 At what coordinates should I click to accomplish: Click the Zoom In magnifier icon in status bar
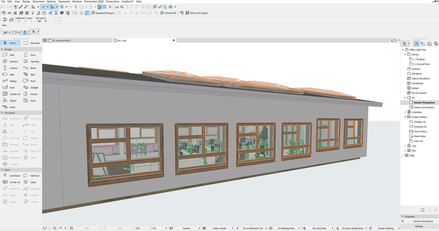[x=55, y=228]
